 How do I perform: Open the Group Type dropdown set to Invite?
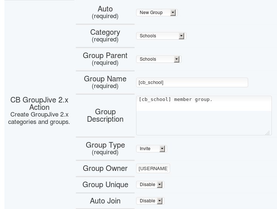coord(152,149)
